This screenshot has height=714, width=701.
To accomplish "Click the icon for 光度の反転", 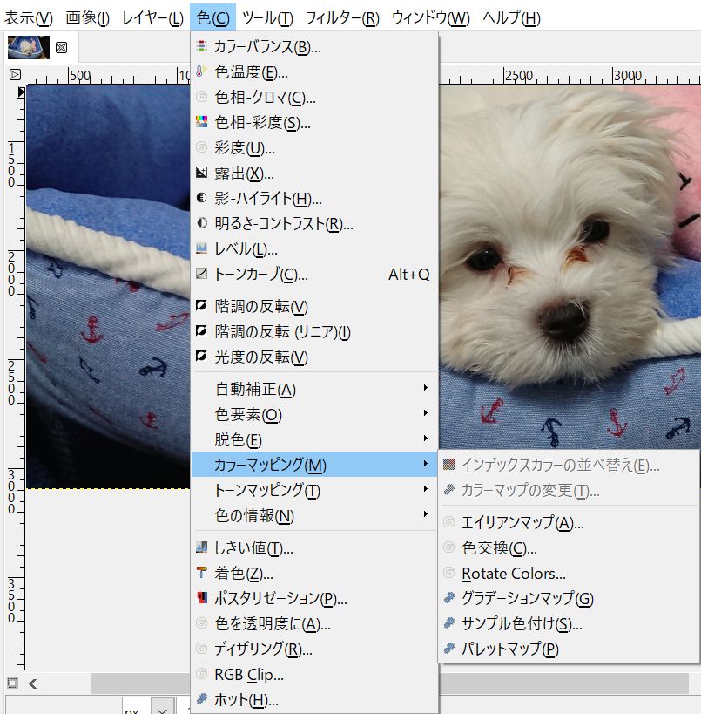I will [201, 356].
